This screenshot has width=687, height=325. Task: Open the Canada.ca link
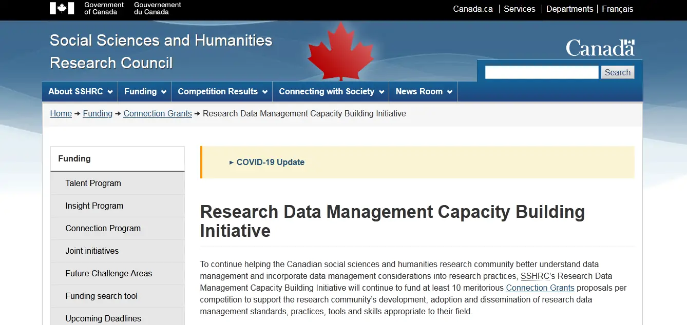click(x=473, y=9)
